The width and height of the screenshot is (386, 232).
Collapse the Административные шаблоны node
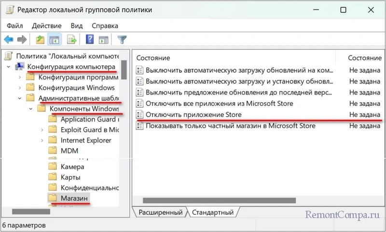[19, 98]
